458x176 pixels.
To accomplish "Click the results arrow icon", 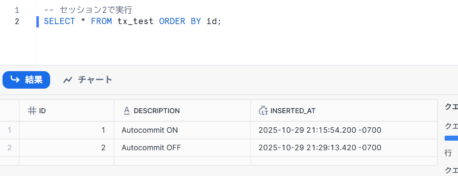I will point(15,79).
